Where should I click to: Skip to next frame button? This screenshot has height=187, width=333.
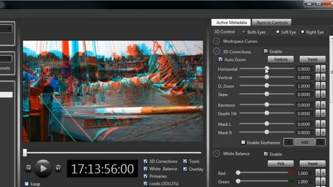(x=58, y=168)
